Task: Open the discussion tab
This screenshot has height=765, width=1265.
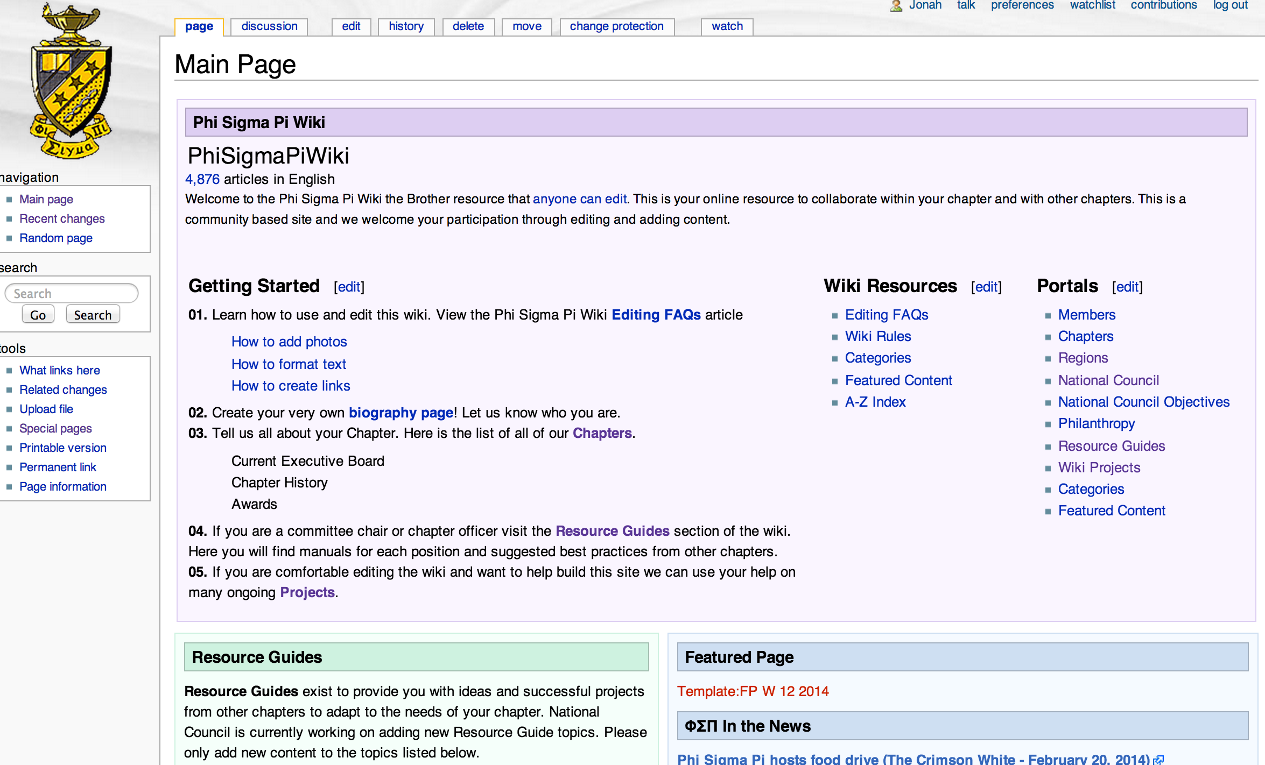Action: point(269,26)
